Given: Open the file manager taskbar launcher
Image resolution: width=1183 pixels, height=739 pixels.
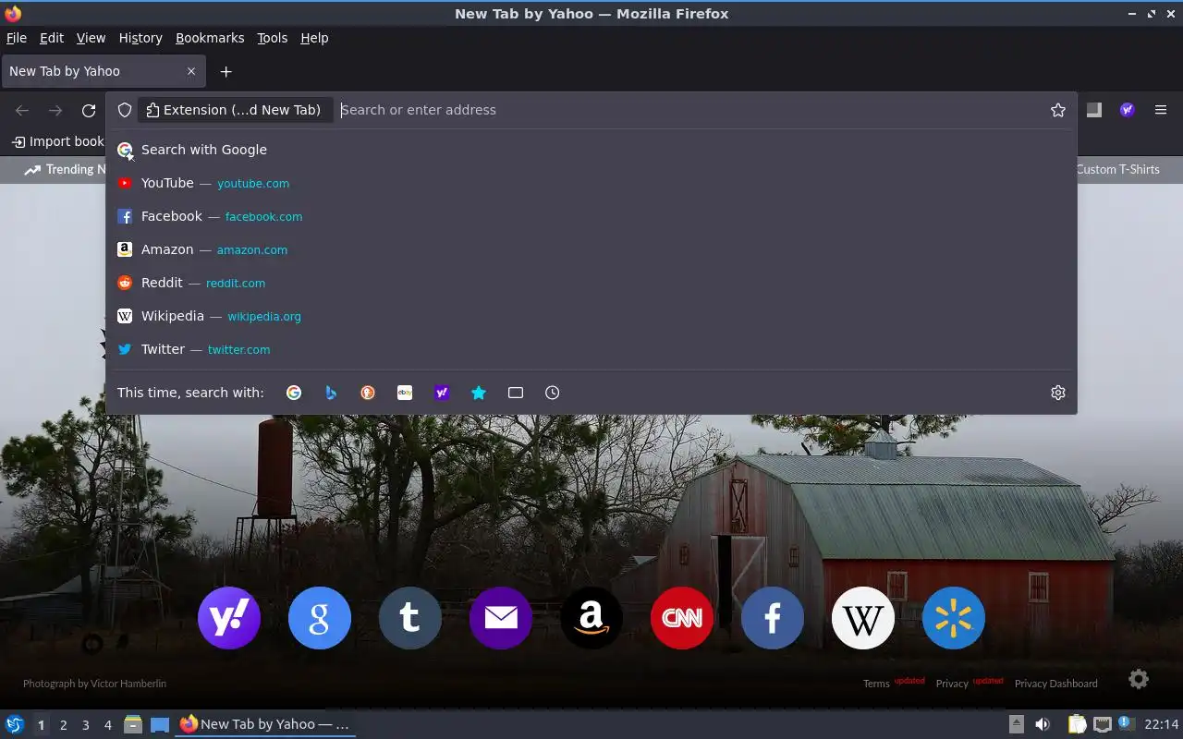Looking at the screenshot, I should click(x=133, y=724).
